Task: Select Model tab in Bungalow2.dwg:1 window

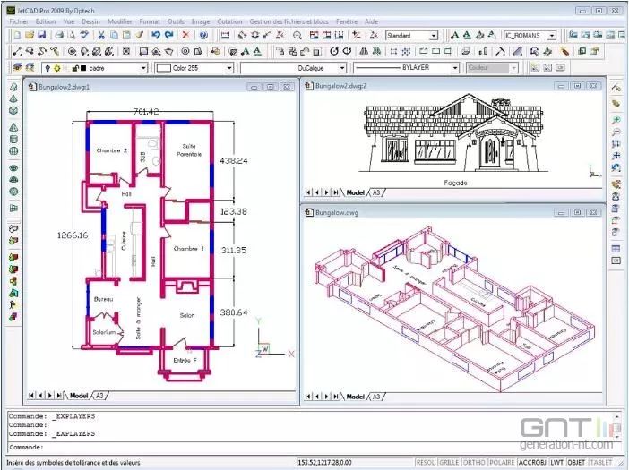Action: (79, 396)
